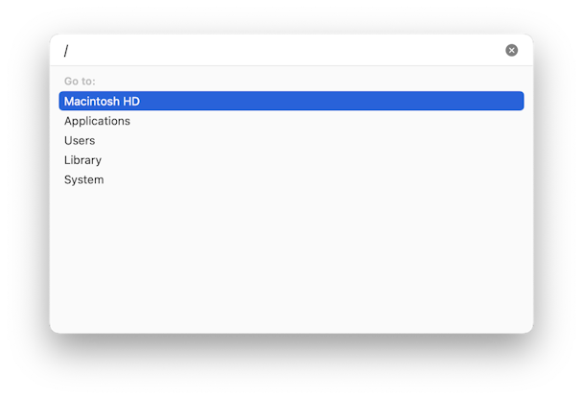Click the empty area below System
Screen dimensions: 583x399
[291, 260]
